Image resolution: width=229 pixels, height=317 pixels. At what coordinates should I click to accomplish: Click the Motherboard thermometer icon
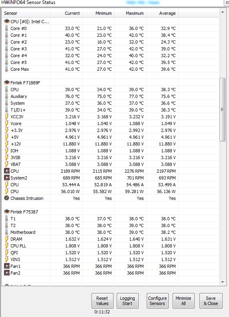coord(7,232)
